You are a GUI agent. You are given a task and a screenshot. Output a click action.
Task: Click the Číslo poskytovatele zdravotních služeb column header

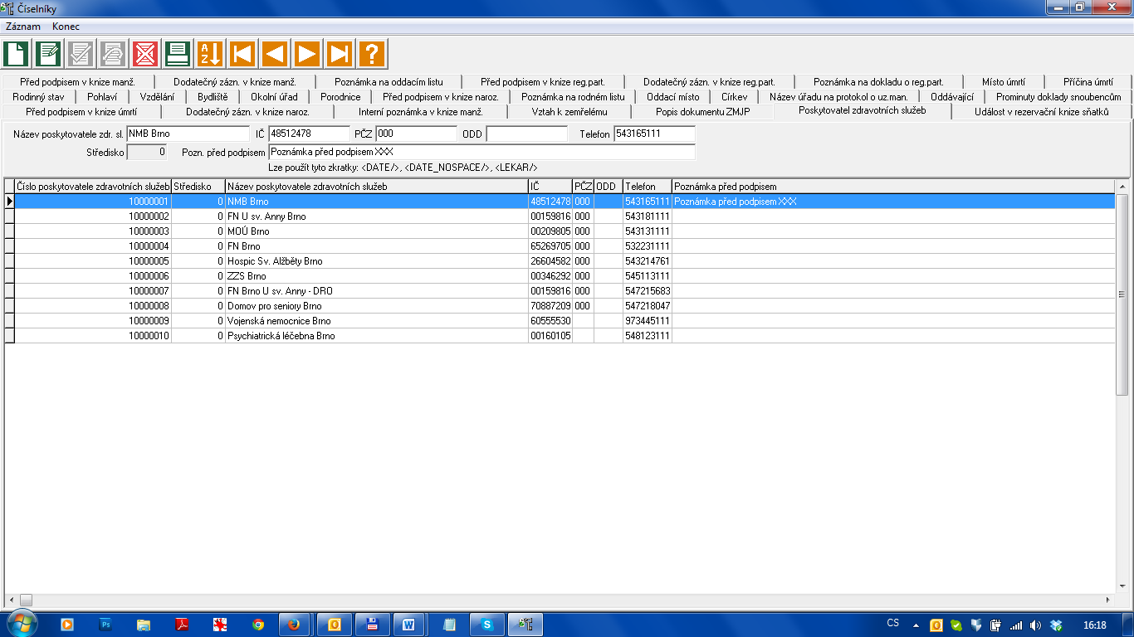(93, 187)
